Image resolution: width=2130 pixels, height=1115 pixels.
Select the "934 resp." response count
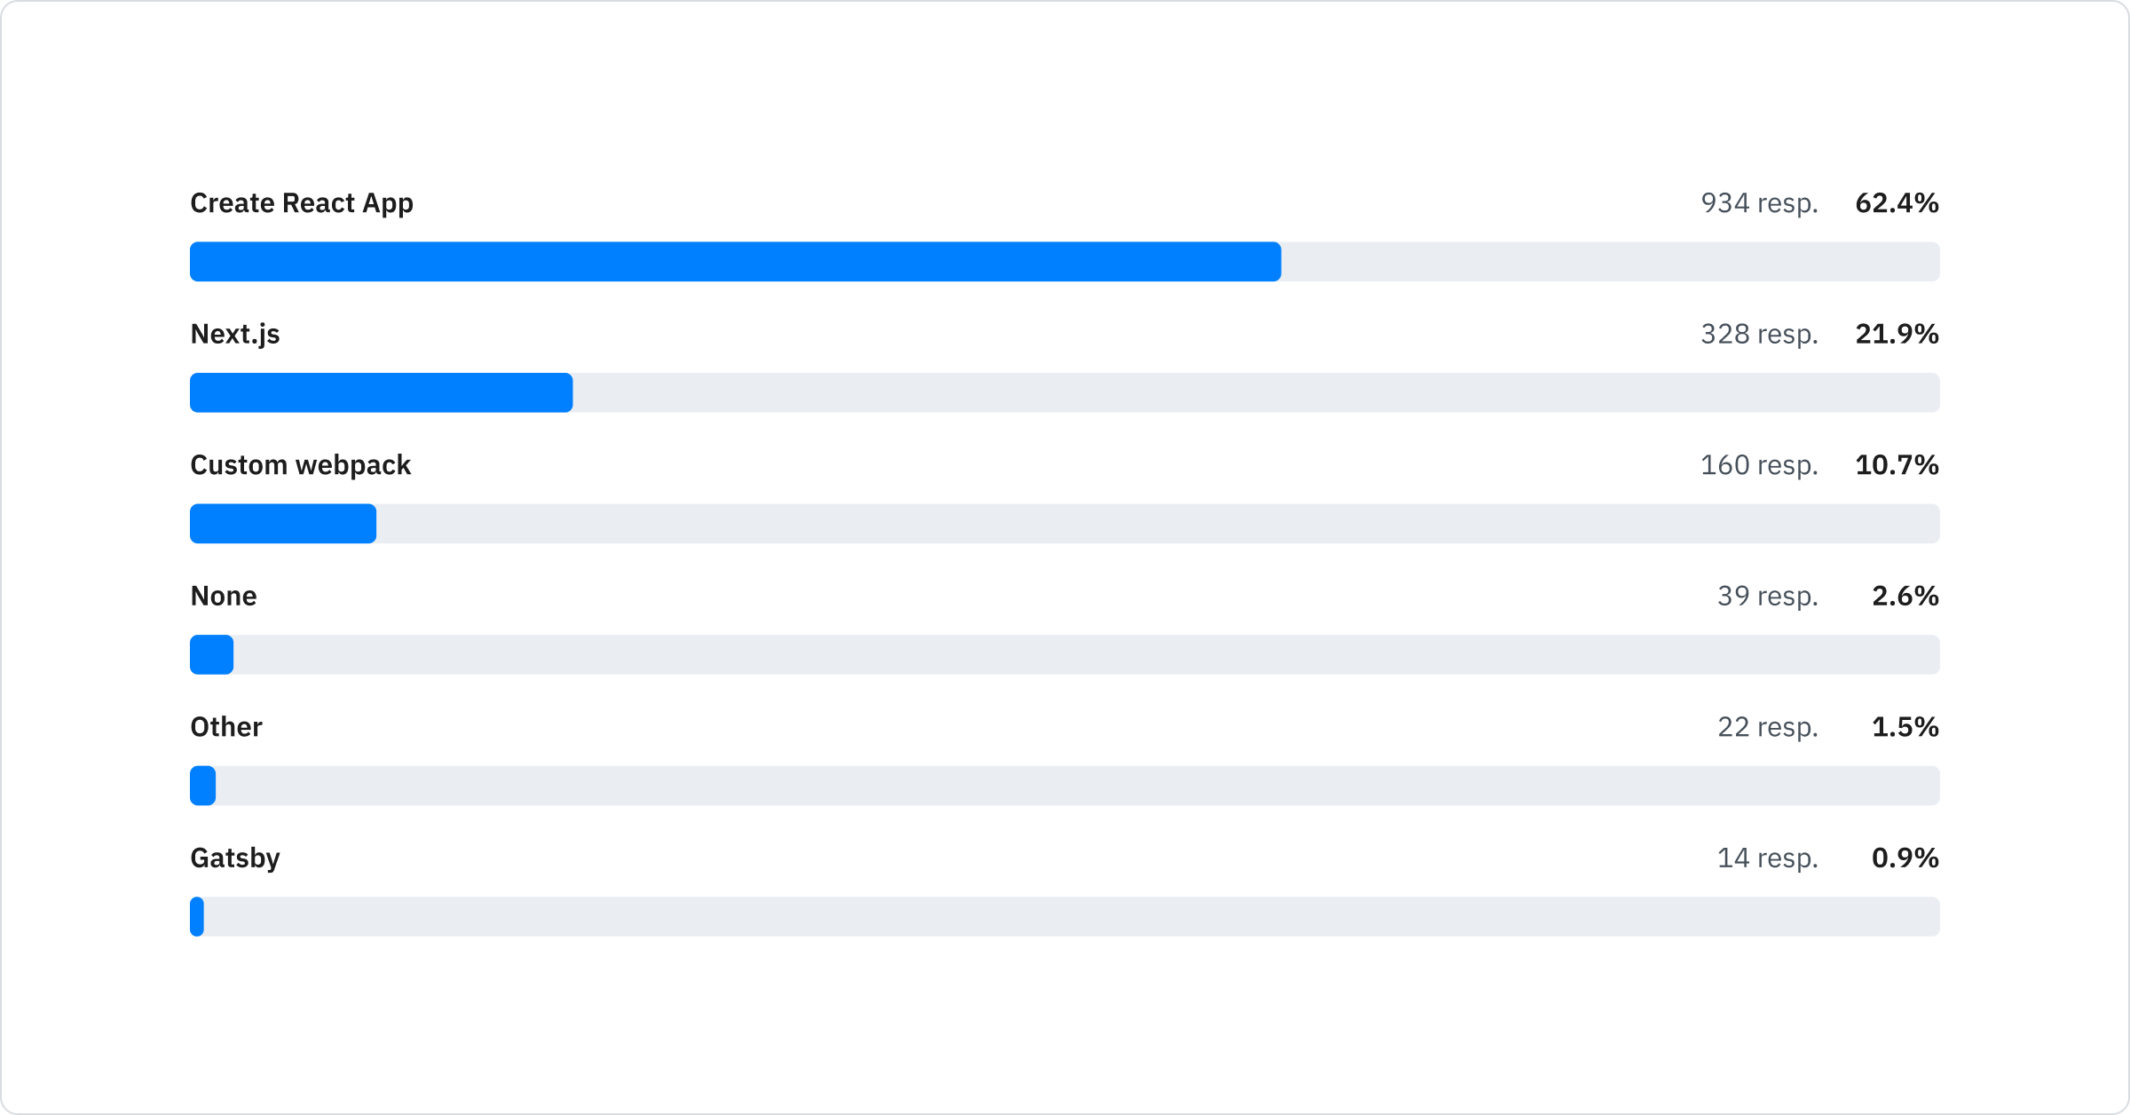(x=1759, y=203)
